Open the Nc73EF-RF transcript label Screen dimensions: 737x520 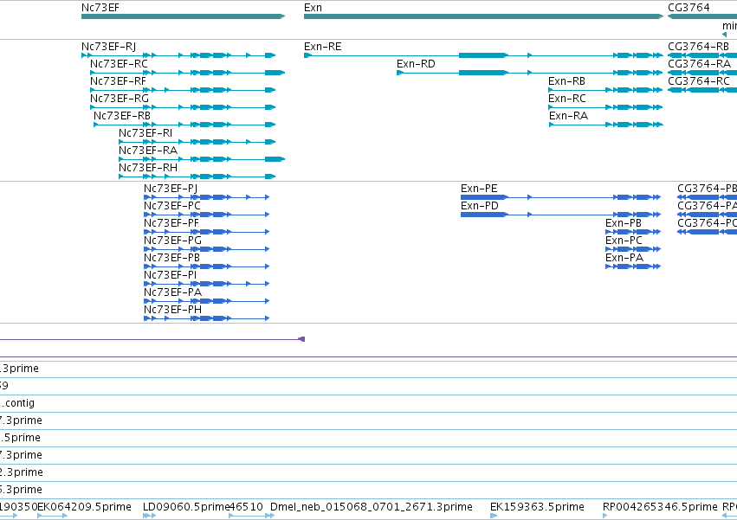pyautogui.click(x=118, y=81)
